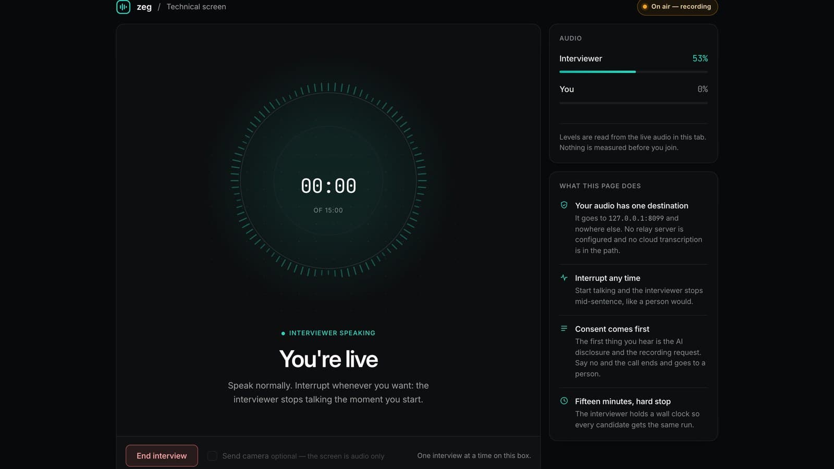Click the interviewer holds a wall clock description
834x469 pixels.
pos(637,419)
